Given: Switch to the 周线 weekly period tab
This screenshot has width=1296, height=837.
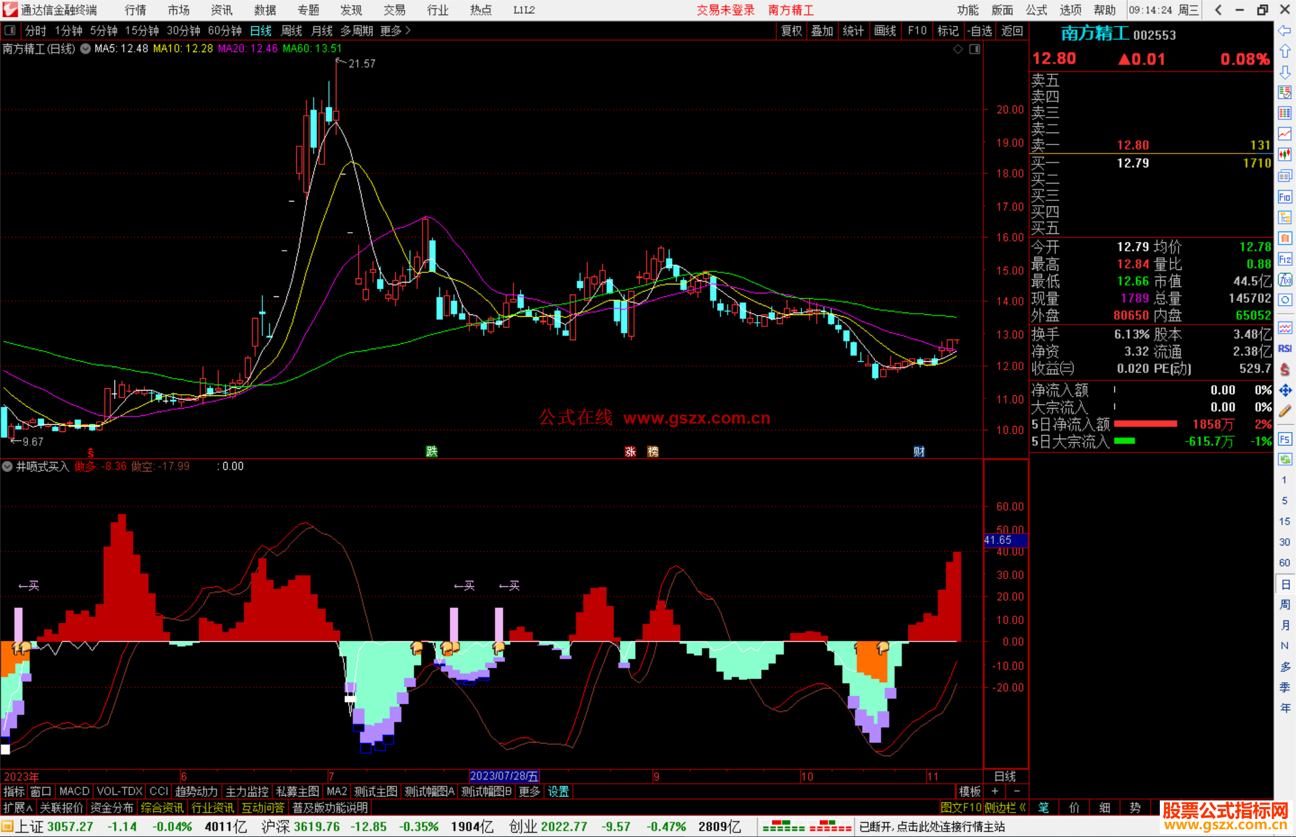Looking at the screenshot, I should coord(292,31).
